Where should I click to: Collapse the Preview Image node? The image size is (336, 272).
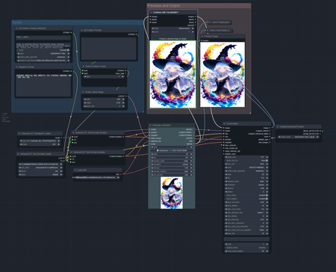[x=202, y=37]
